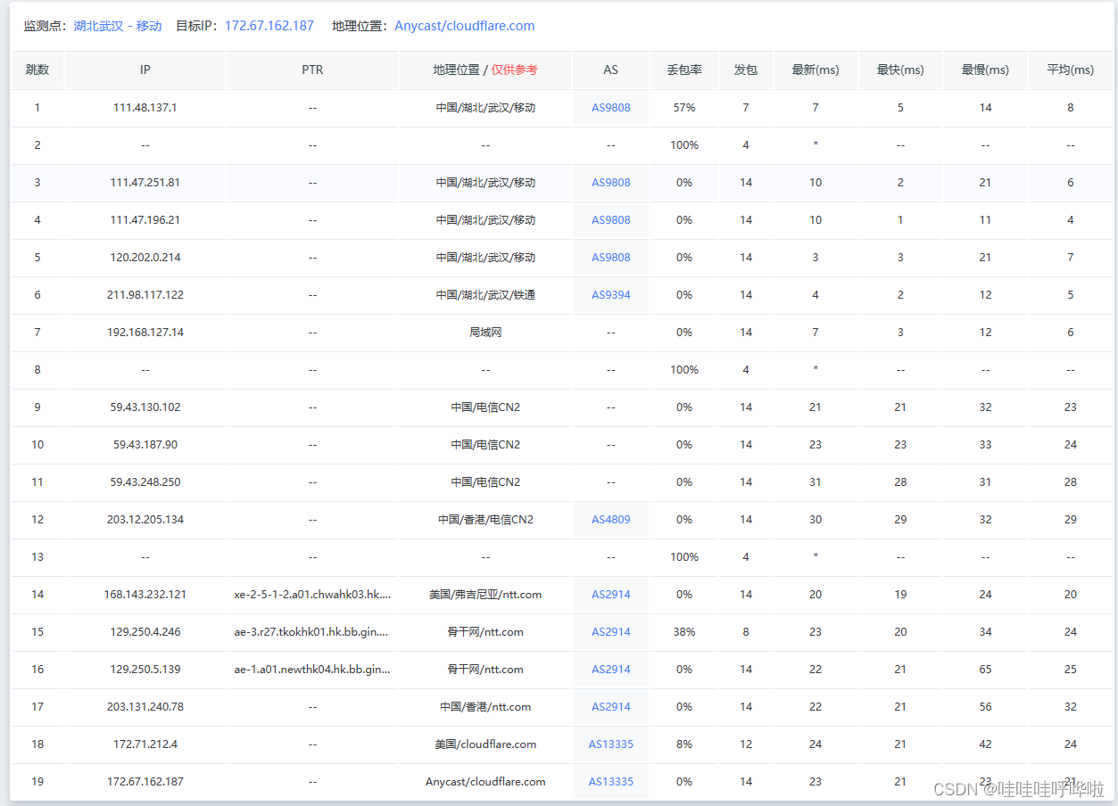Click PTR ae-3.r27.tkokhk01.hk.bb.gin... cell

(x=312, y=632)
